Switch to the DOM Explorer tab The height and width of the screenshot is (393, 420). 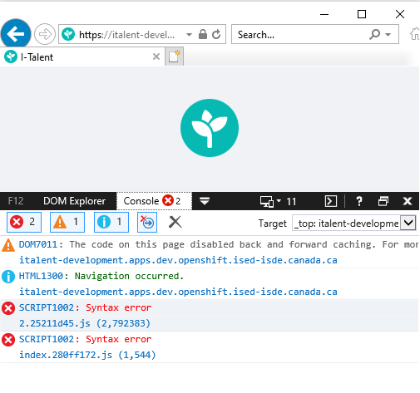coord(74,201)
